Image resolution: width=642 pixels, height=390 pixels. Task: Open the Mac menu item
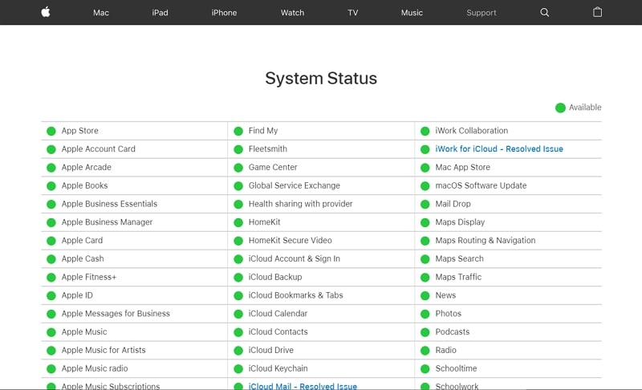coord(101,13)
